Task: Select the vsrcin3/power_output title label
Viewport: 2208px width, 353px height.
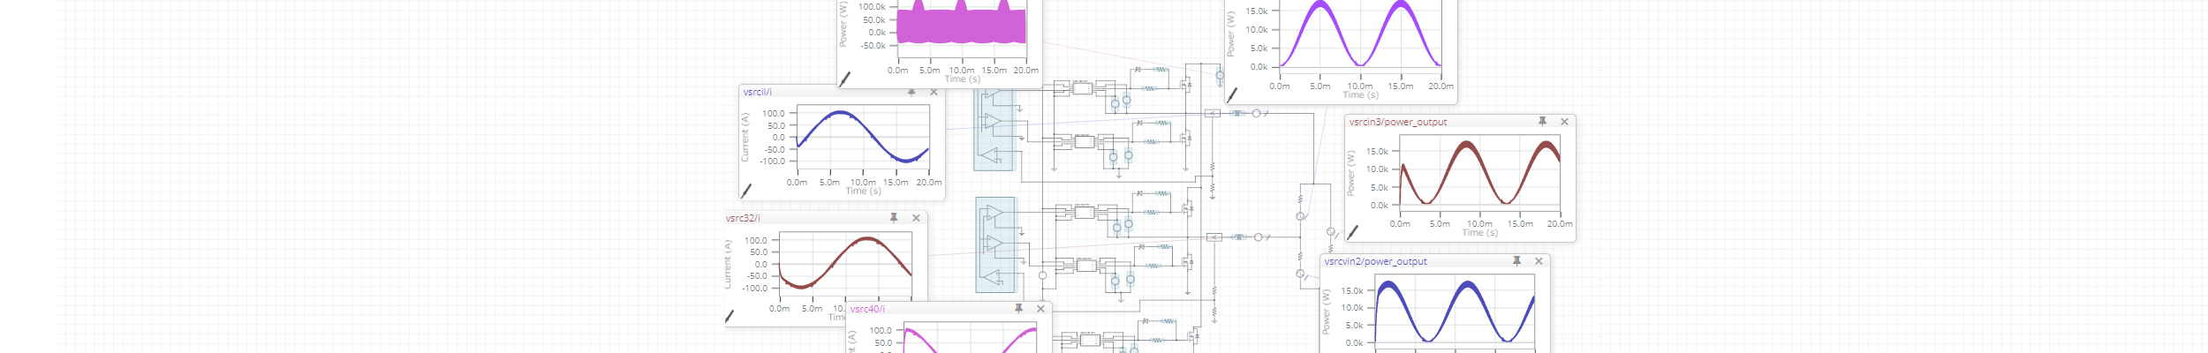Action: [1397, 122]
